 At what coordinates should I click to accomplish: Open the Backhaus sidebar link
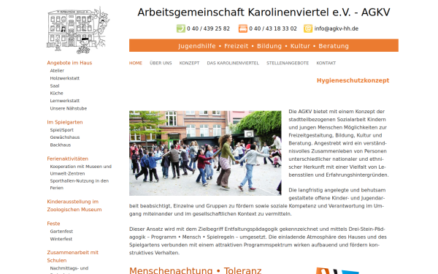[x=61, y=145]
